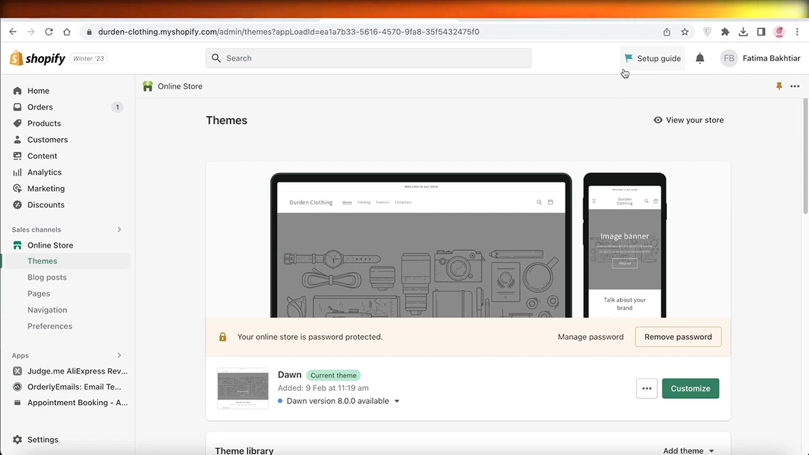
Task: Click the page vertical scrollbar
Action: [805, 156]
